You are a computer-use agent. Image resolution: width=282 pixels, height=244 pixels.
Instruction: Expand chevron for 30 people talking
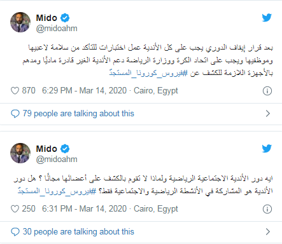coord(268,232)
